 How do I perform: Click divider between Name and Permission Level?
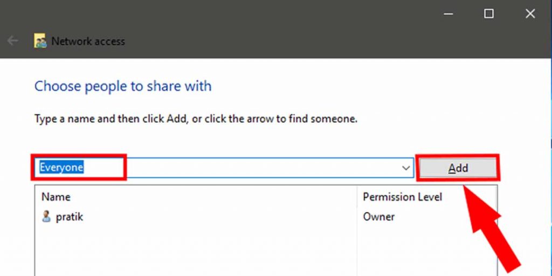pyautogui.click(x=357, y=196)
